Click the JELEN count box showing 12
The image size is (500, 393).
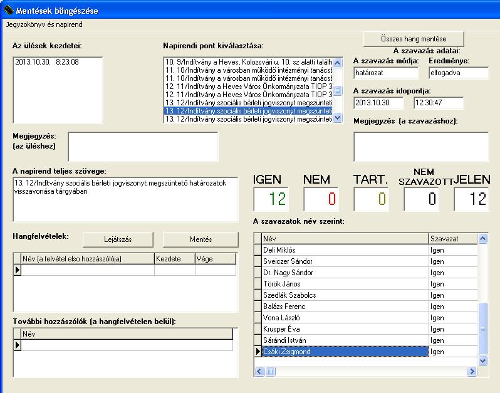pyautogui.click(x=471, y=199)
